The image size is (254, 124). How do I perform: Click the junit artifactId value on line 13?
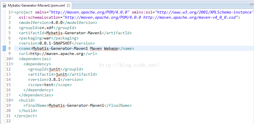[61, 74]
